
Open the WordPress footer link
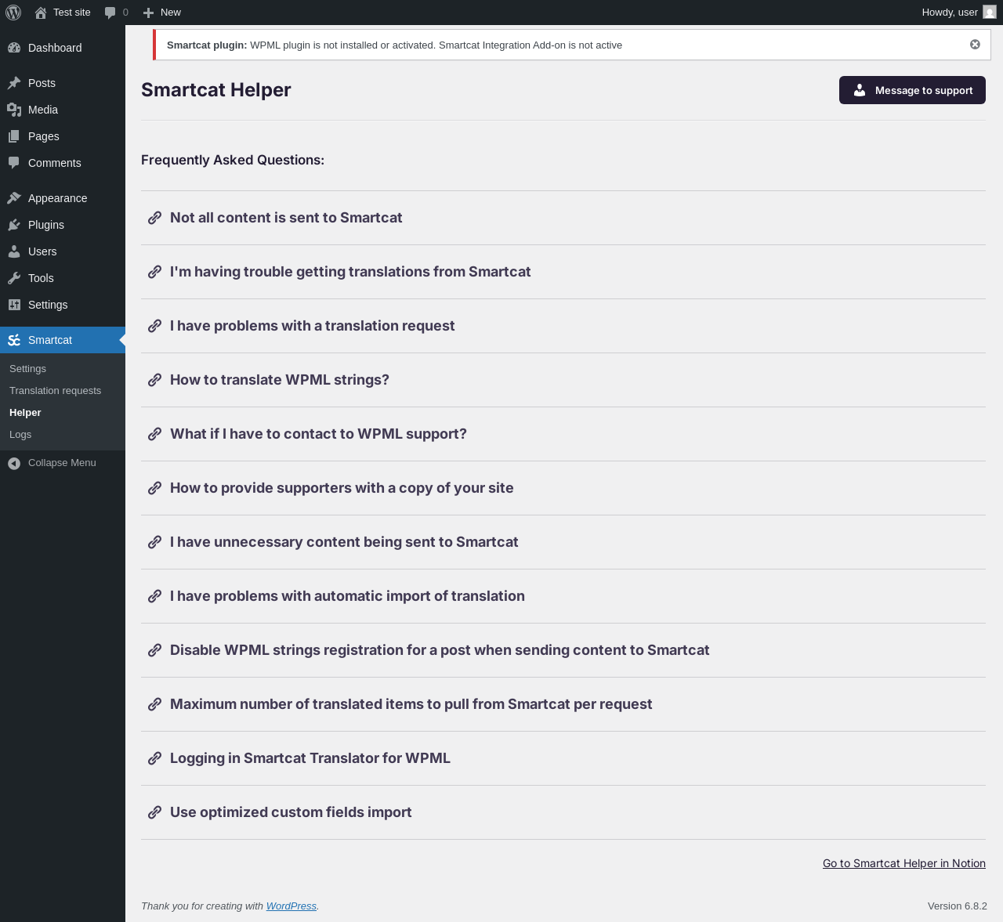coord(291,906)
